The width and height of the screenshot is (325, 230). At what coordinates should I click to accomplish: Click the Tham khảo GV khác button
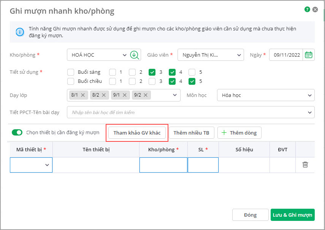point(137,133)
